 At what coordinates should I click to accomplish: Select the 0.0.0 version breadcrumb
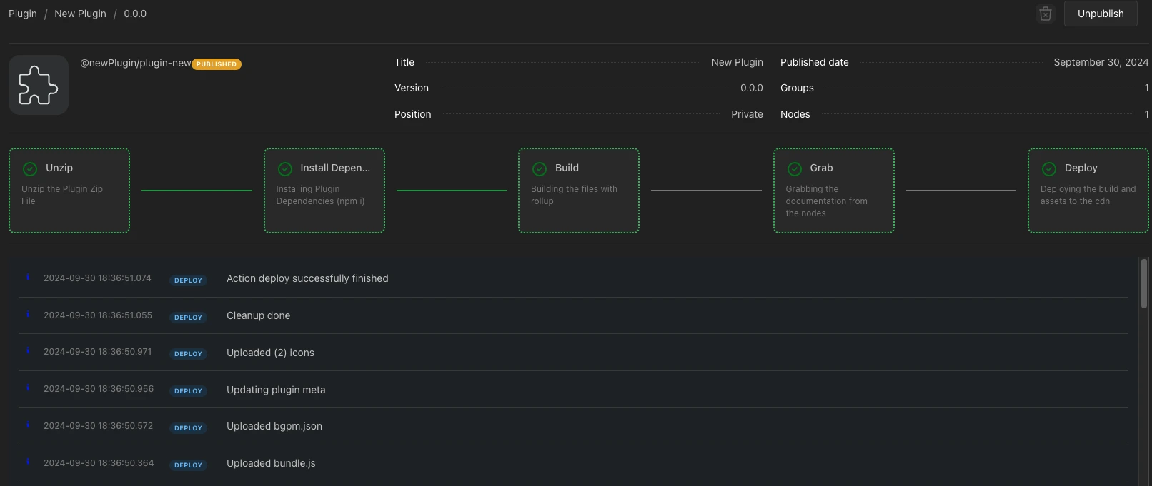click(135, 14)
